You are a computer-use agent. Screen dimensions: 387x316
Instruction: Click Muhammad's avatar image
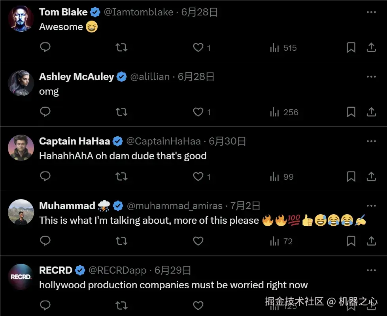point(21,212)
